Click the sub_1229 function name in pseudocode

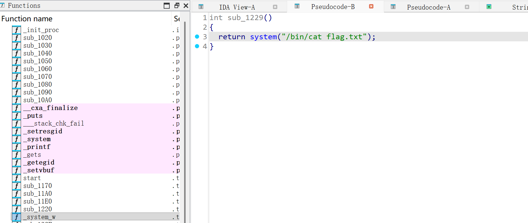tap(245, 18)
